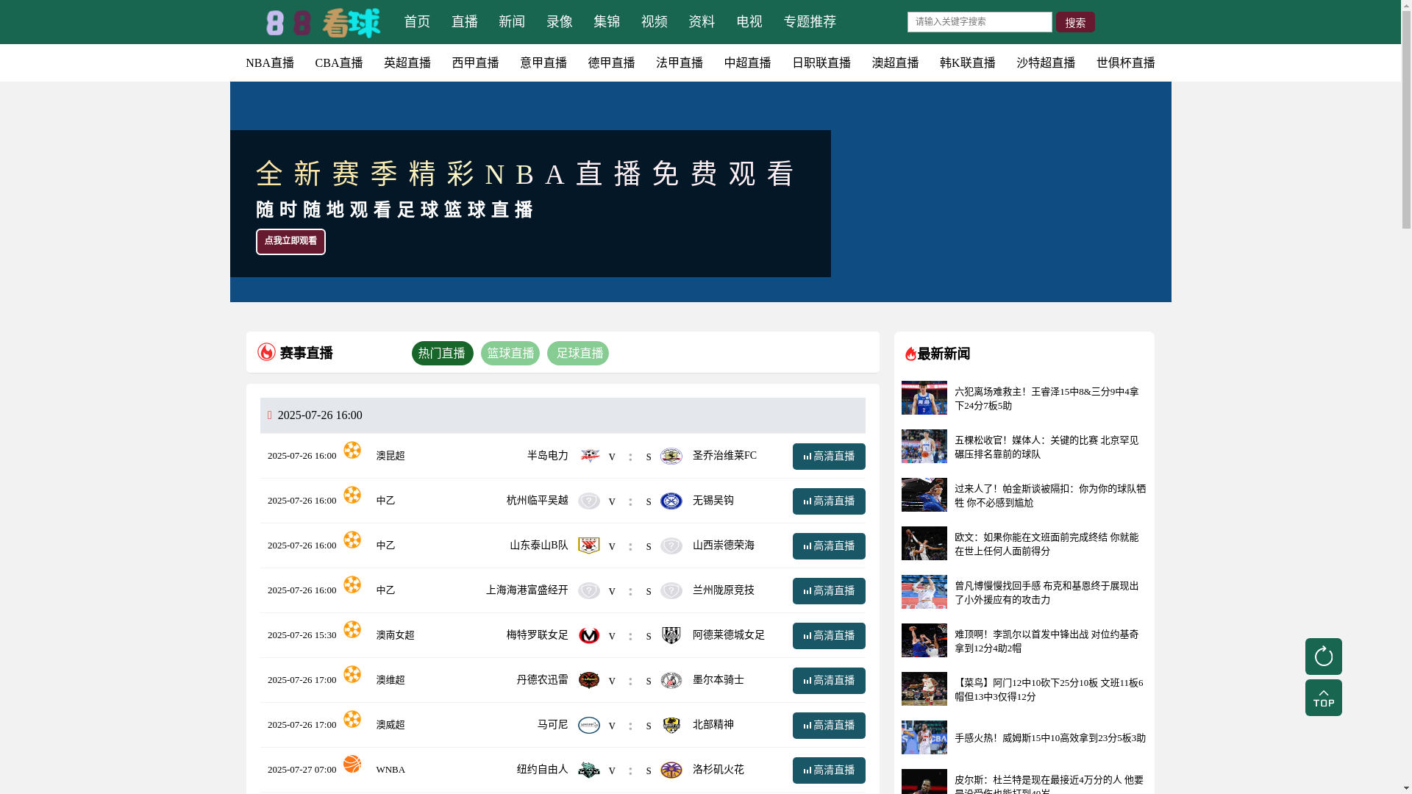Click 高清直播 for 丹德农迅雷 match

click(x=829, y=681)
